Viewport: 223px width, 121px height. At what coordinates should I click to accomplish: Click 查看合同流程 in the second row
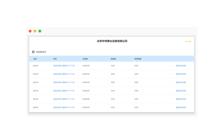coord(181,74)
